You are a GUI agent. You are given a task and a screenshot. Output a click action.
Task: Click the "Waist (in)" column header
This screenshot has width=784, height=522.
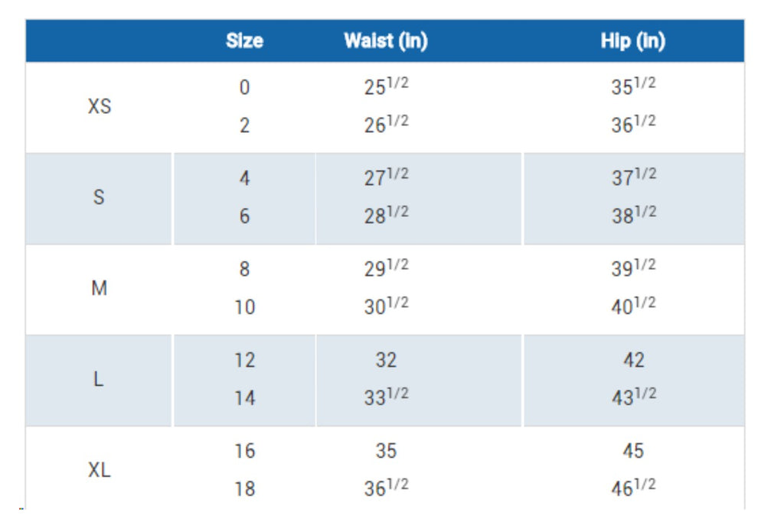pyautogui.click(x=386, y=41)
